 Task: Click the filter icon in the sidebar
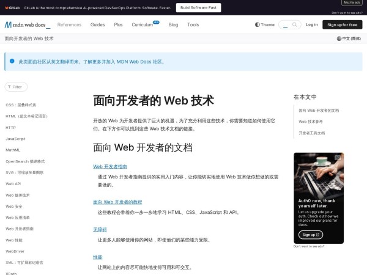10,87
